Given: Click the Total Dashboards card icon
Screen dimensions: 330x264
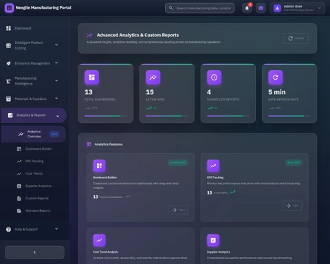Looking at the screenshot, I should point(91,77).
